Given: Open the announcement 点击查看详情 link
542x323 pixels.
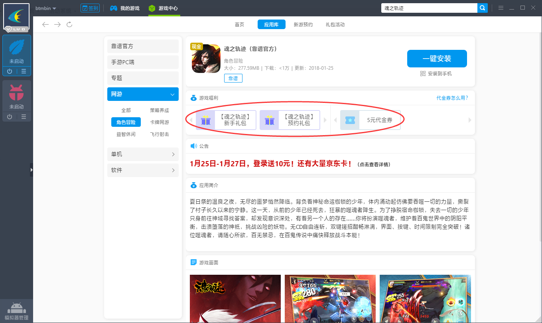Looking at the screenshot, I should [373, 164].
